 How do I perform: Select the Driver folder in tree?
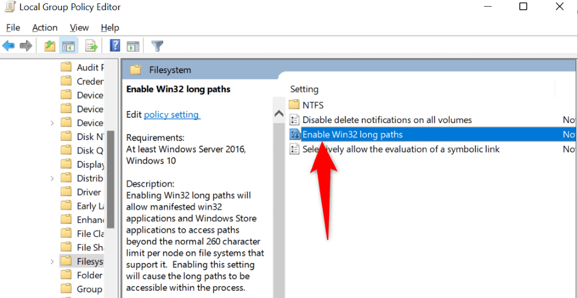click(82, 192)
